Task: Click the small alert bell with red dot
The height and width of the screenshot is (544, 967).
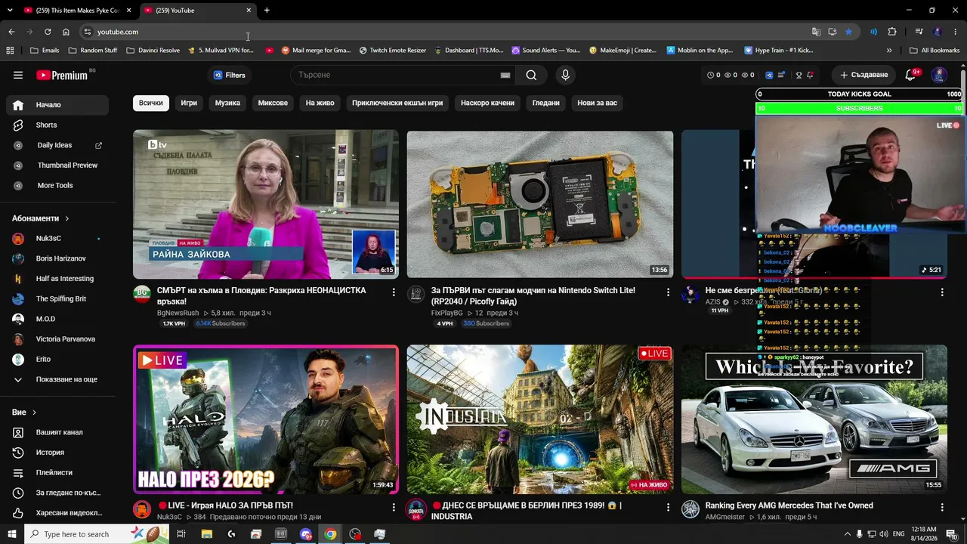Action: (x=811, y=75)
